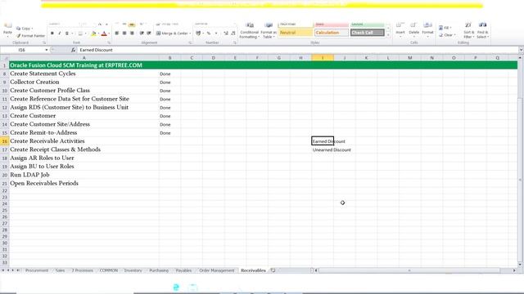This screenshot has width=524, height=294.
Task: Increase decimal places
Action: coord(226,33)
